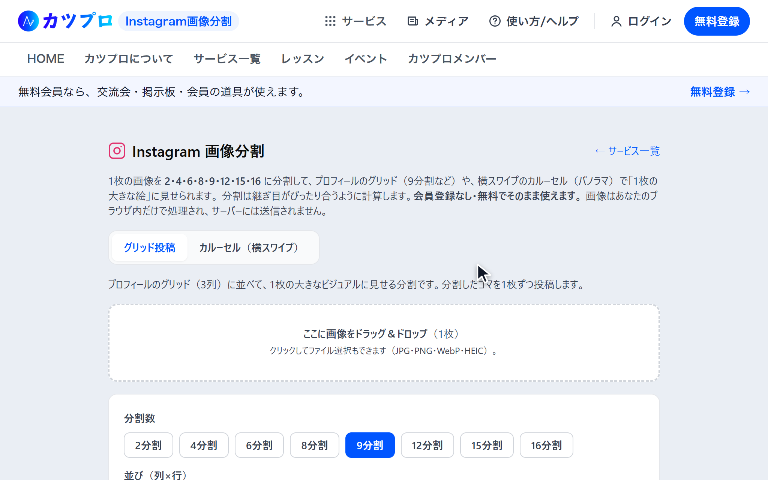Click the ログイン user link

coord(641,21)
